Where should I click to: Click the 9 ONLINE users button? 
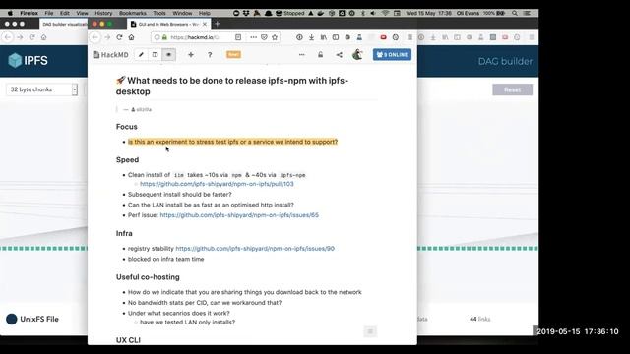tap(392, 55)
